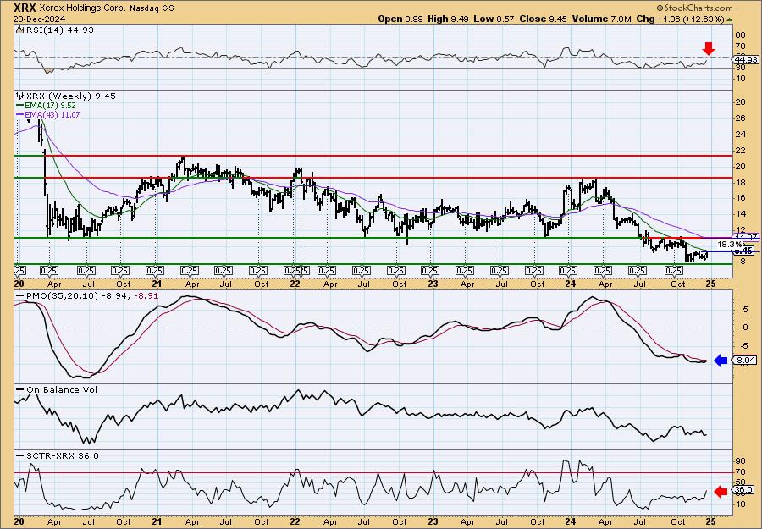Click year 22 on the price panel's time axis
The height and width of the screenshot is (529, 762).
click(295, 284)
